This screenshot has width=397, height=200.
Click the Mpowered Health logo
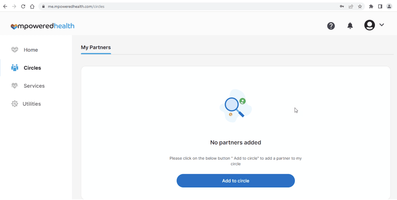[x=42, y=26]
